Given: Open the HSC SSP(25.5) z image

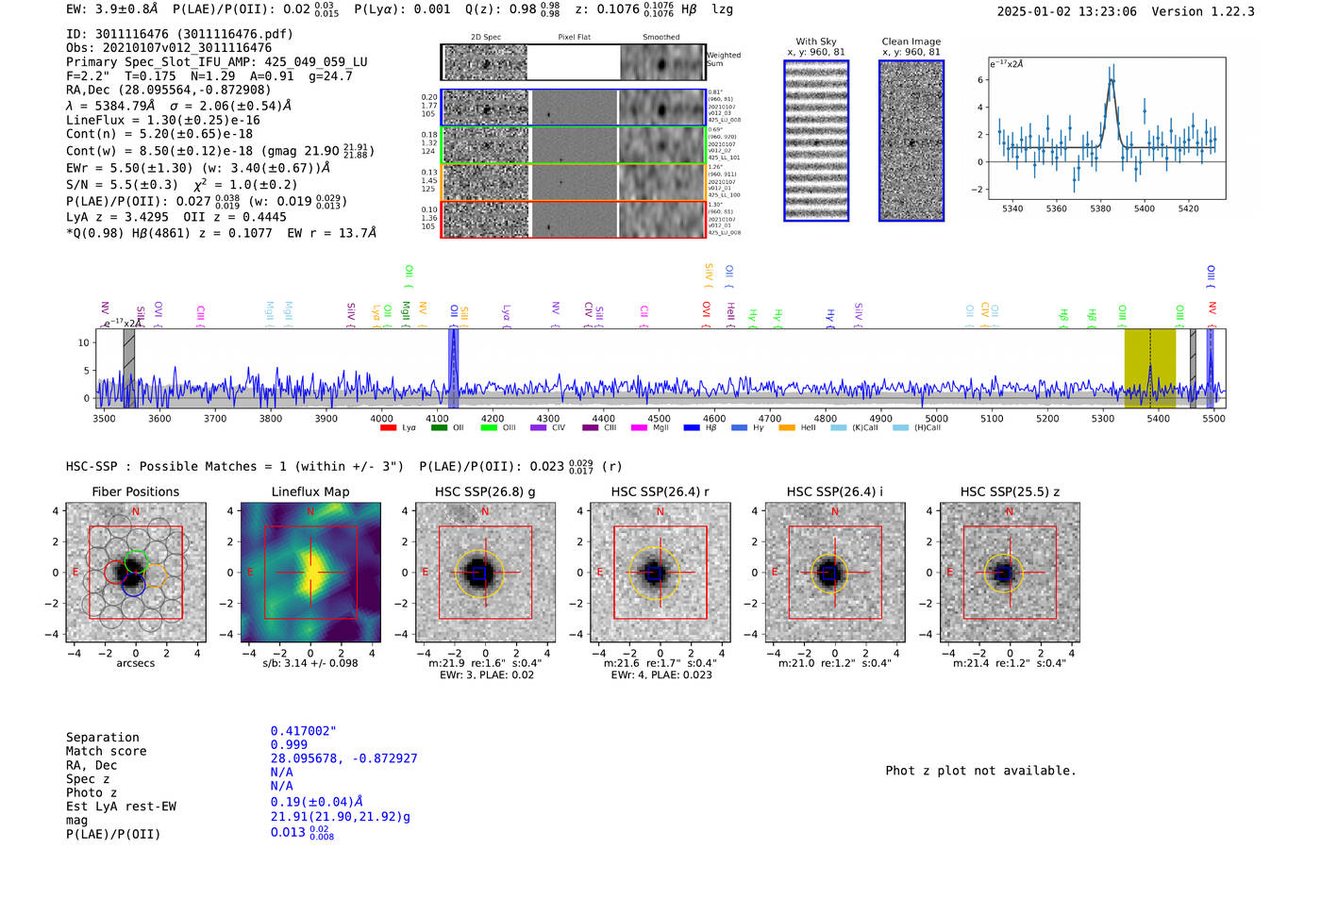Looking at the screenshot, I should [x=1010, y=573].
